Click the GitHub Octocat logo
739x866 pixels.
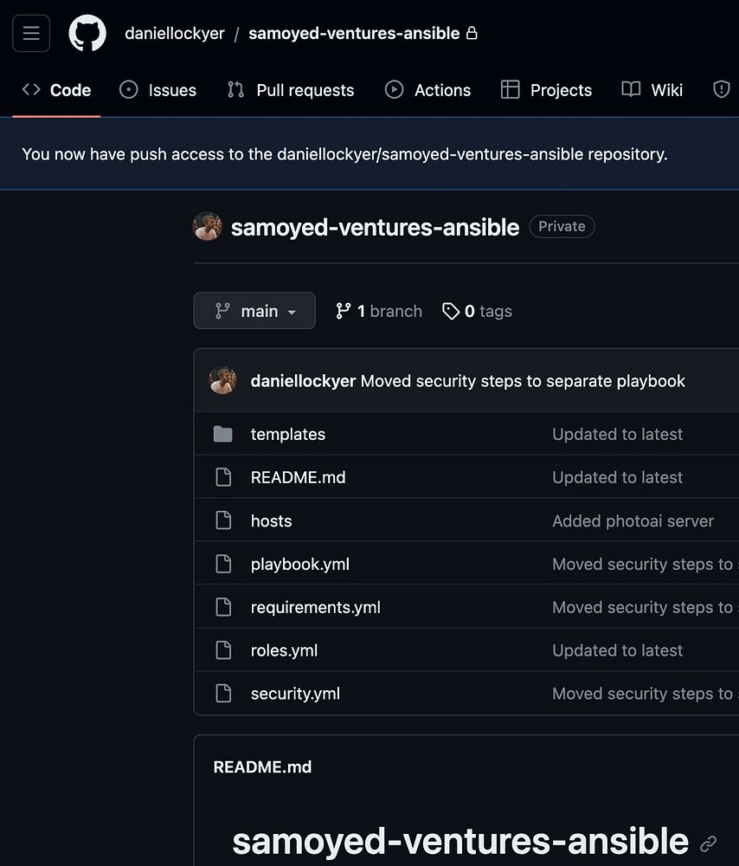click(x=87, y=34)
